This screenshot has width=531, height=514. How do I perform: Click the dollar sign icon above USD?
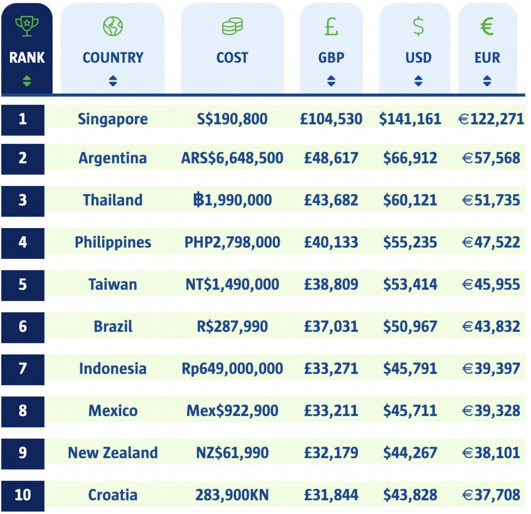418,26
